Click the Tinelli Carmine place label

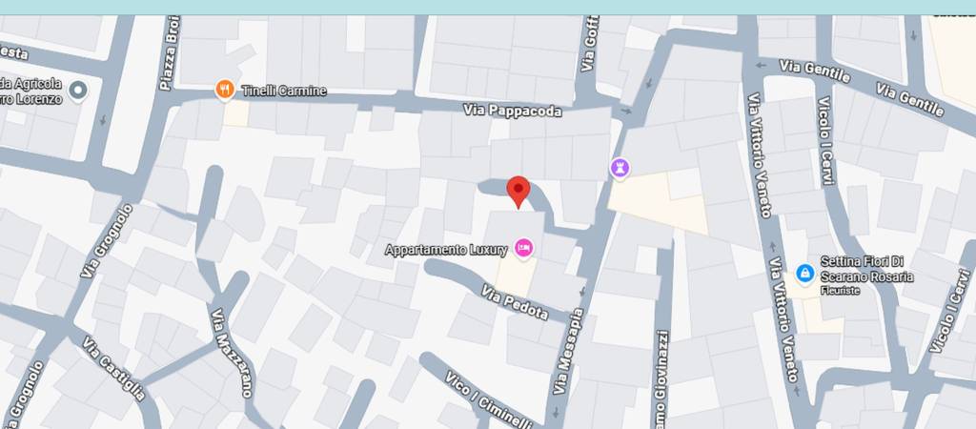click(x=284, y=91)
